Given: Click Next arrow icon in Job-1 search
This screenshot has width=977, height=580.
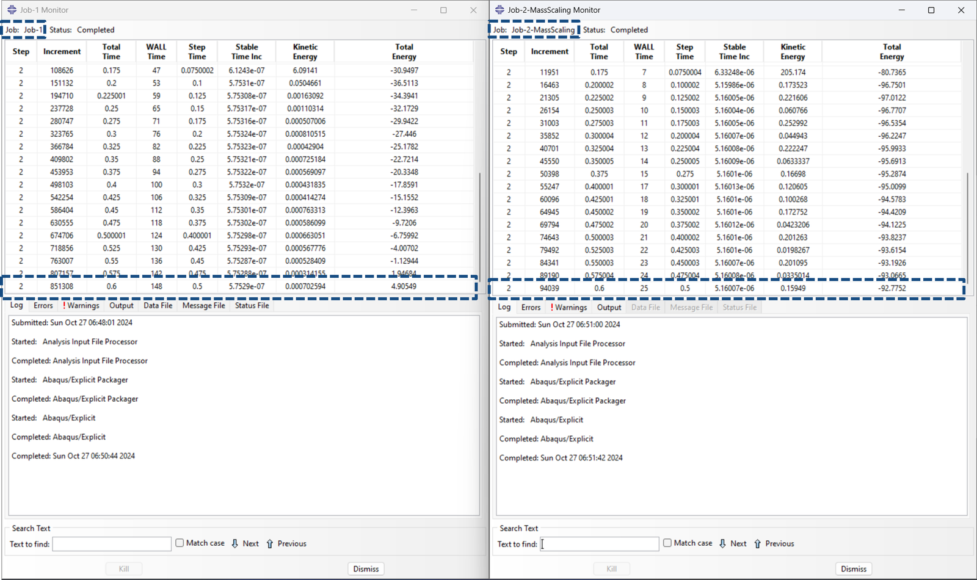Looking at the screenshot, I should [x=235, y=543].
